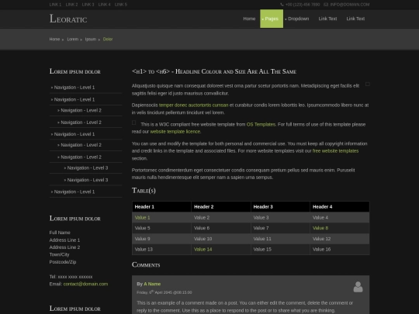The width and height of the screenshot is (419, 314).
Task: Click the small image placeholder before W3C text
Action: (x=134, y=122)
